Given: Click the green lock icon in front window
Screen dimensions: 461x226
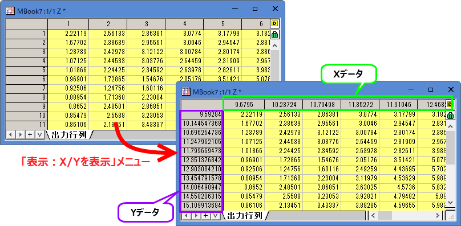Looking at the screenshot, I should 450,116.
